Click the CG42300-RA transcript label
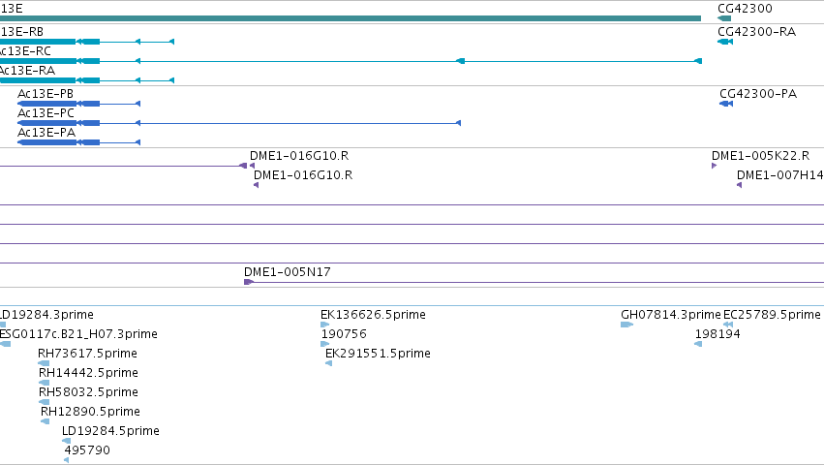The image size is (824, 465). (757, 32)
